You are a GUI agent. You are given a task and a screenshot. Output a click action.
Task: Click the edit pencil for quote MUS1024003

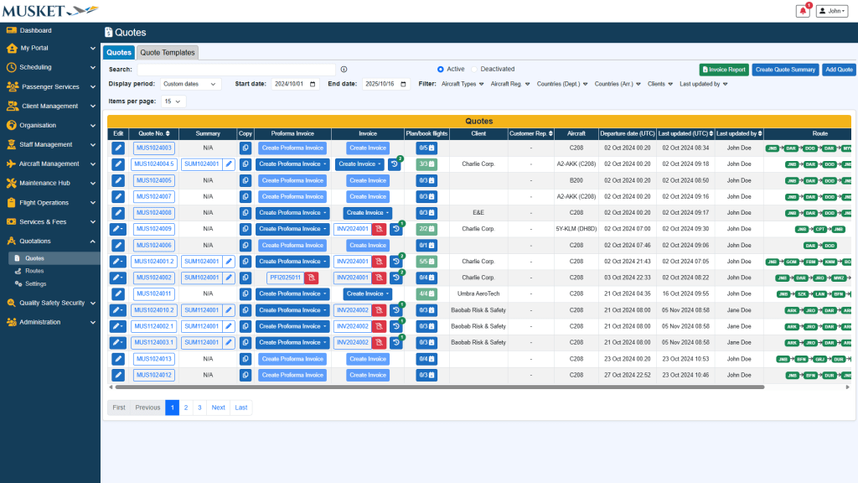(118, 148)
